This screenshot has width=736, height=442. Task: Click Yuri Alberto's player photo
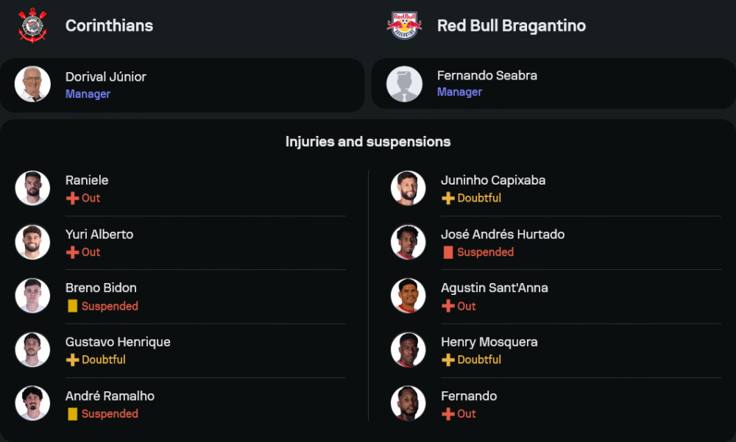coord(32,242)
